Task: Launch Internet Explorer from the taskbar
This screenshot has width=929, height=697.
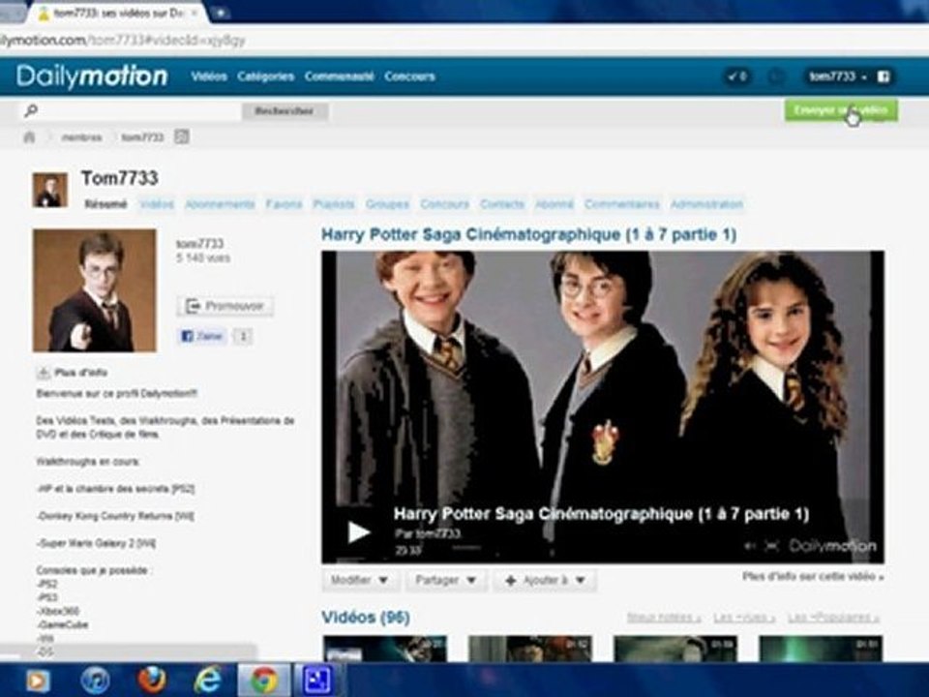Action: (x=207, y=681)
